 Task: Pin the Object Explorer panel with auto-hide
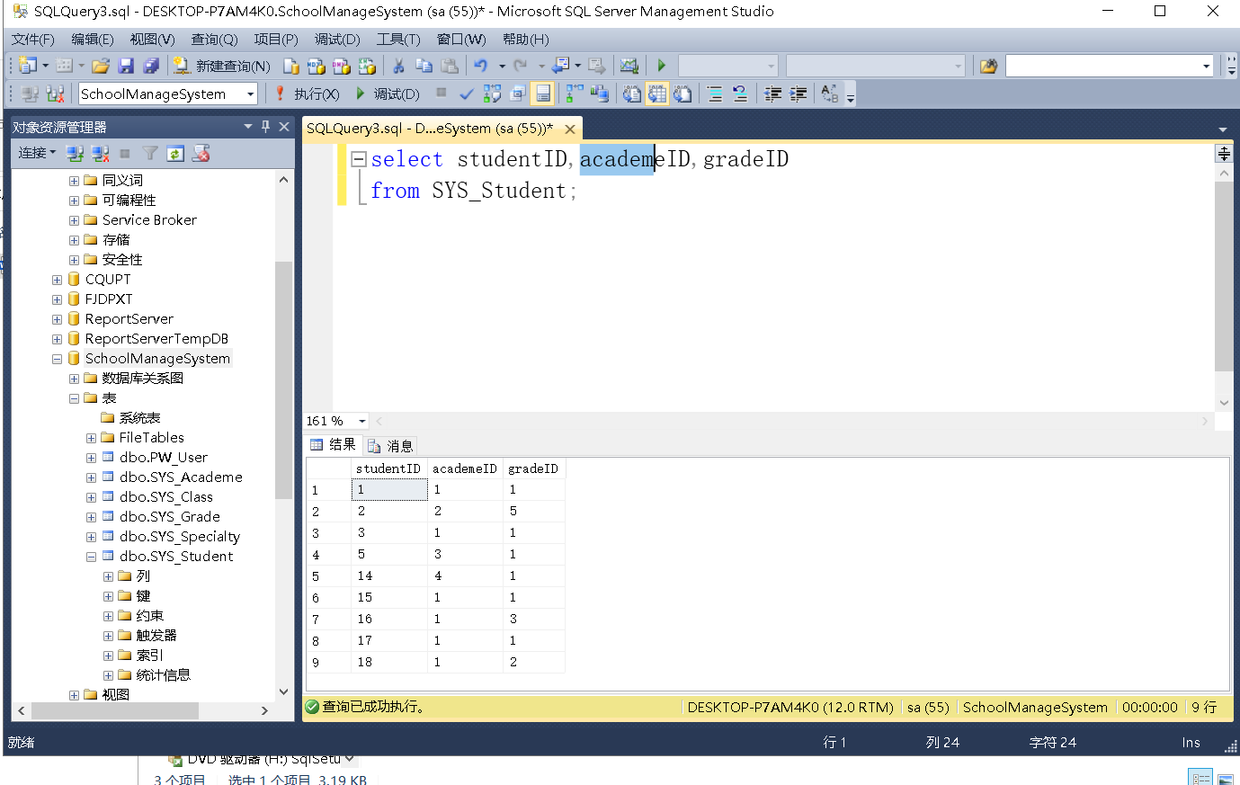265,127
